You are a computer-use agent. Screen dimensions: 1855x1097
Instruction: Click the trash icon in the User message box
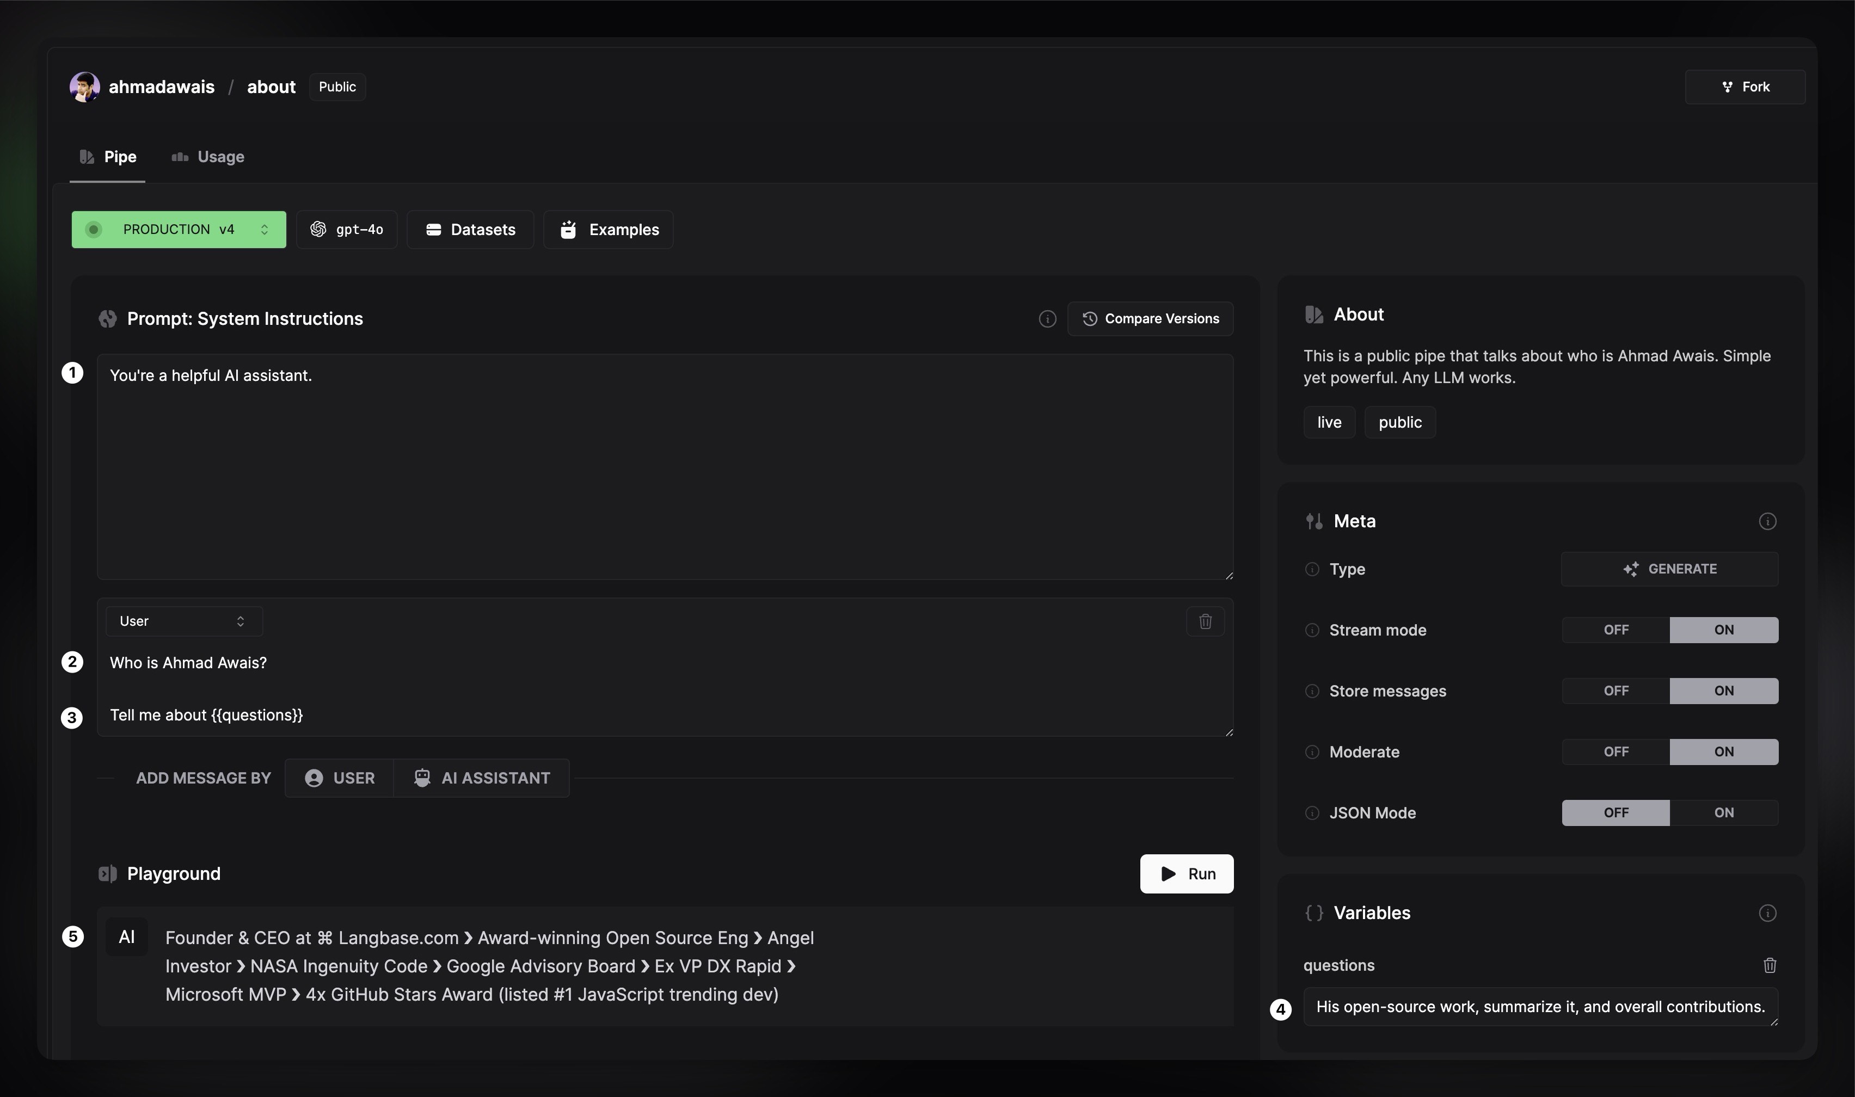[1205, 621]
